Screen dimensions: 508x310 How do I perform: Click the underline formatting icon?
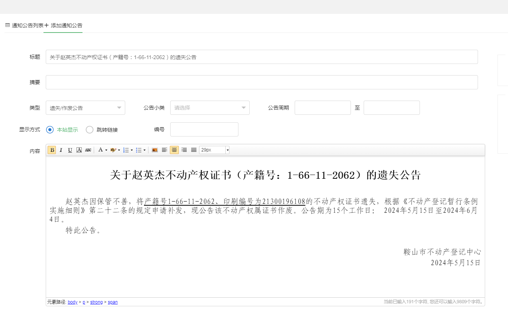[70, 150]
